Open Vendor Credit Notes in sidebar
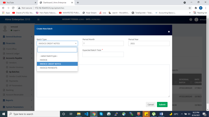Viewport: 209px width, 117px height. click(18, 76)
